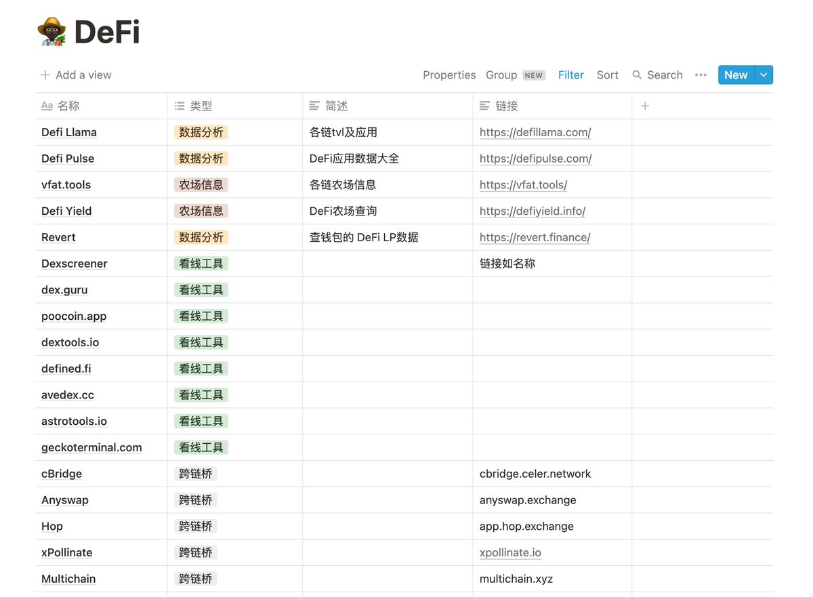Click the multichain.xyz cell

point(552,579)
